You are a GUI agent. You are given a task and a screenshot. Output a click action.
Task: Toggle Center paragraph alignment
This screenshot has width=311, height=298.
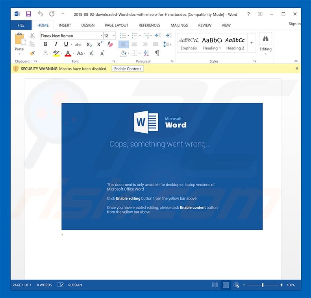click(134, 44)
